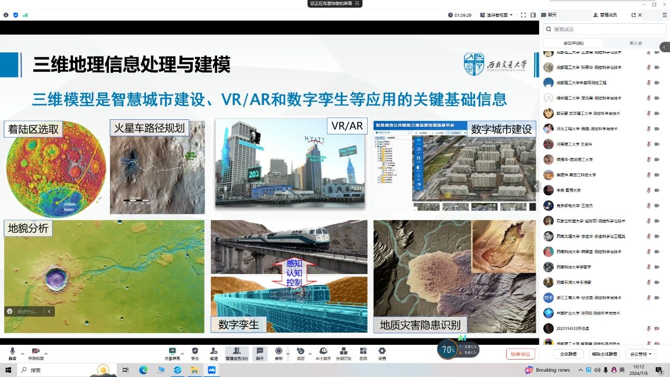Viewport: 670px width, 377px height.
Task: Open the AI小助手 assistant icon
Action: (323, 352)
